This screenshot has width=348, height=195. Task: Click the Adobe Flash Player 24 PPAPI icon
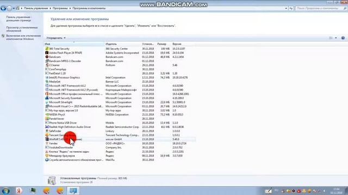47,53
